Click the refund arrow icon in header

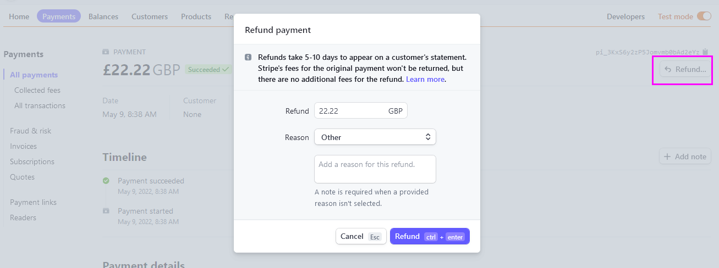click(x=668, y=69)
